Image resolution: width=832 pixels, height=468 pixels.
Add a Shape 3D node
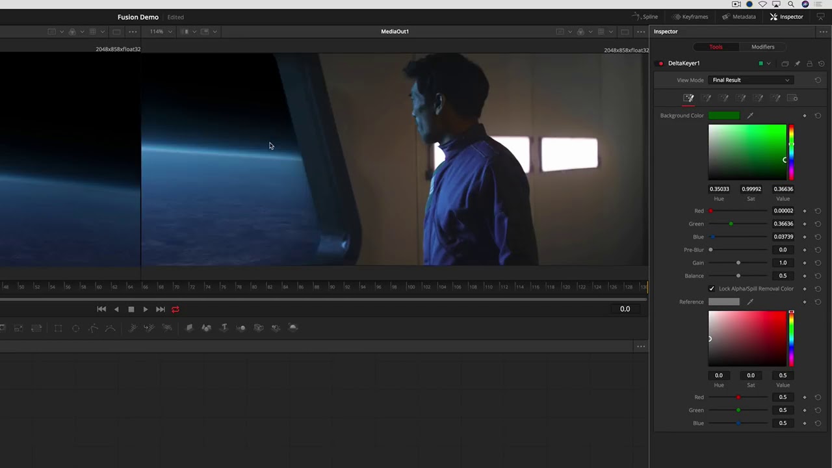click(x=206, y=328)
